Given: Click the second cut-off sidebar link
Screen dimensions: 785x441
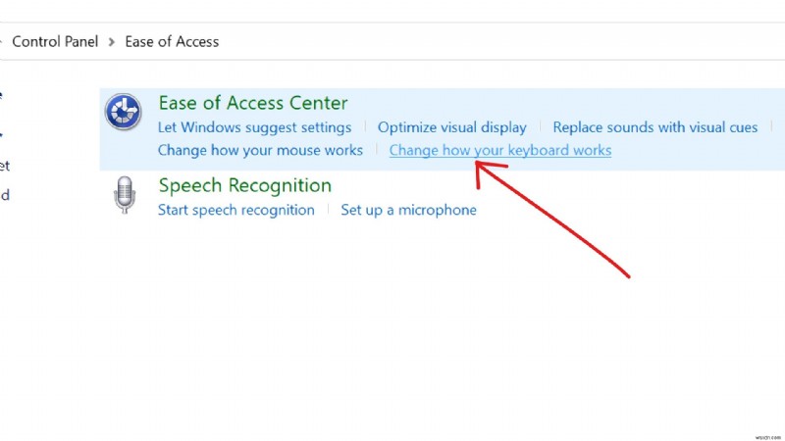Looking at the screenshot, I should tap(2, 132).
